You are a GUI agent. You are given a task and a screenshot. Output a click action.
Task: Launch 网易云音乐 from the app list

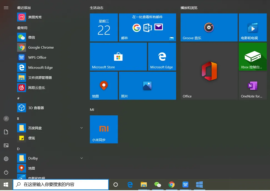click(50, 88)
